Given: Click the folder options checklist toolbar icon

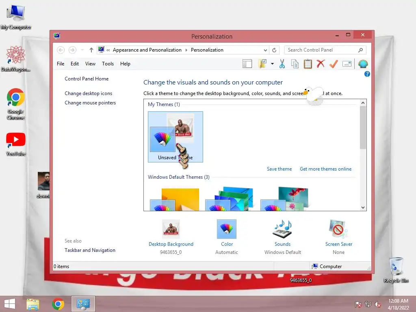Looking at the screenshot, I should click(x=262, y=64).
